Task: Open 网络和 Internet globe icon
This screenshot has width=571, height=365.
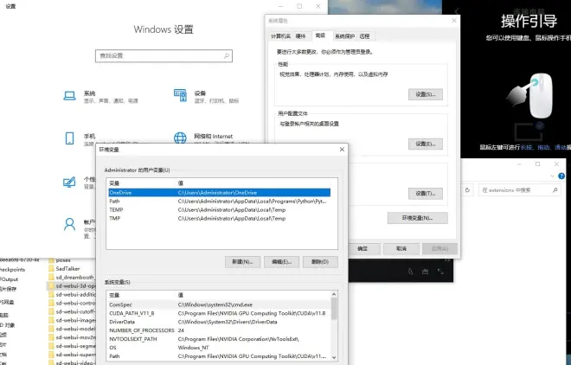Action: (x=179, y=138)
